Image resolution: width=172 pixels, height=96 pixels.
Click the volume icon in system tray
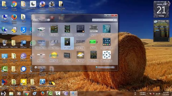tap(159, 94)
